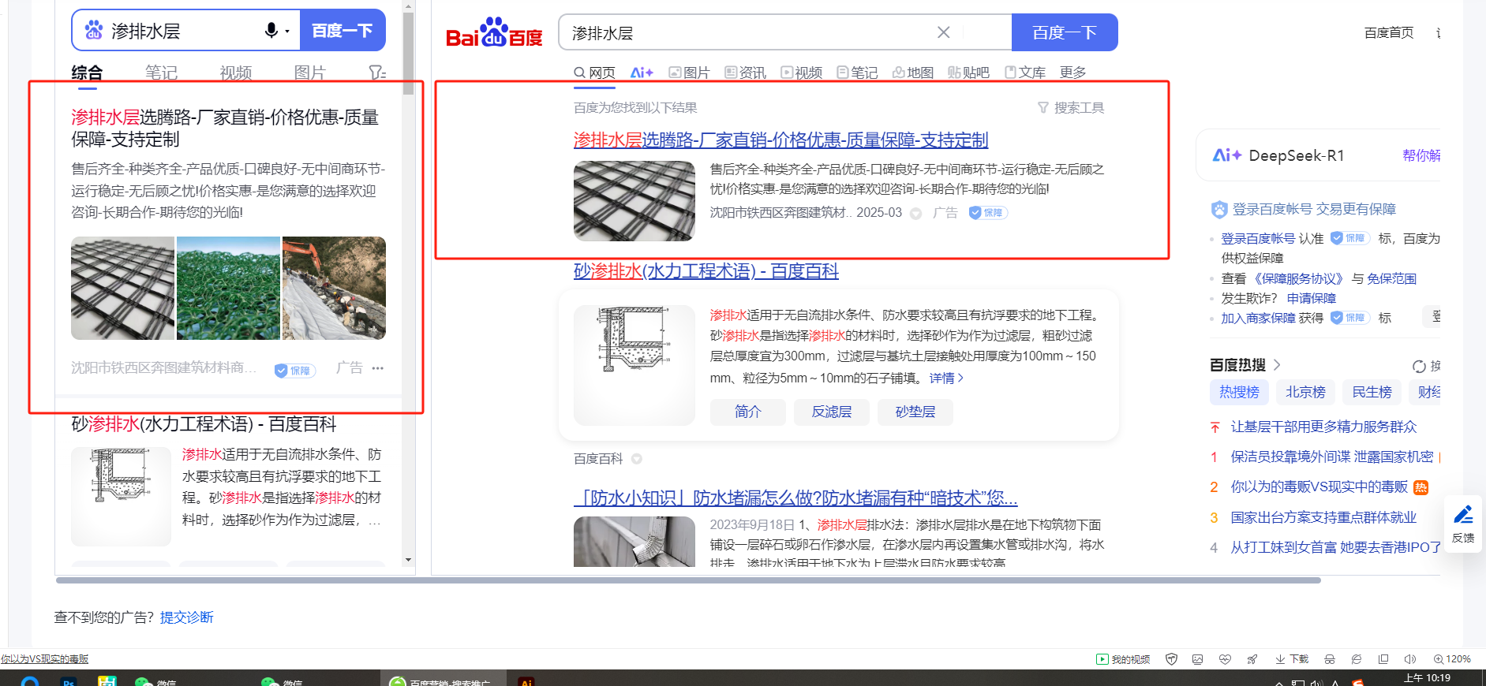Image resolution: width=1486 pixels, height=686 pixels.
Task: Open Photoshop from the taskbar
Action: [x=69, y=681]
